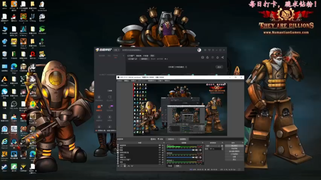The image size is (321, 180).
Task: Open Tools menu in OBS
Action: 160,81
